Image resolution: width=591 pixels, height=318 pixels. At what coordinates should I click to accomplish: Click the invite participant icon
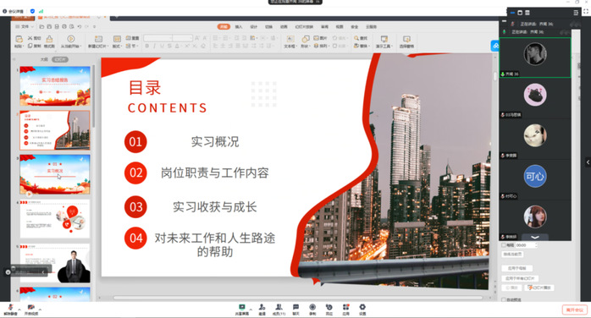coord(262,308)
